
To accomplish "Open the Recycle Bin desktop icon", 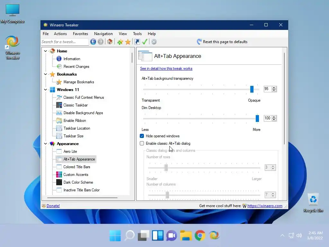I will (x=313, y=203).
